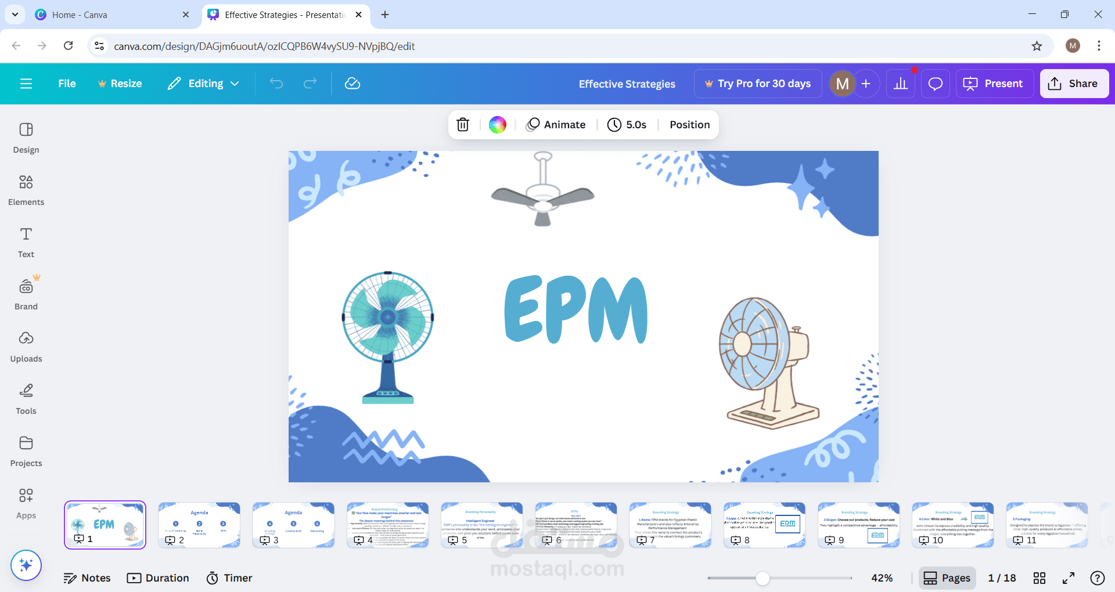Click the Duration button
This screenshot has width=1115, height=592.
pyautogui.click(x=158, y=578)
